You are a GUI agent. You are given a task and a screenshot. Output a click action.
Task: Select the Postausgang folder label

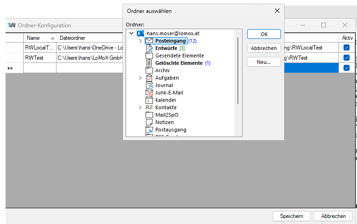[x=171, y=130]
